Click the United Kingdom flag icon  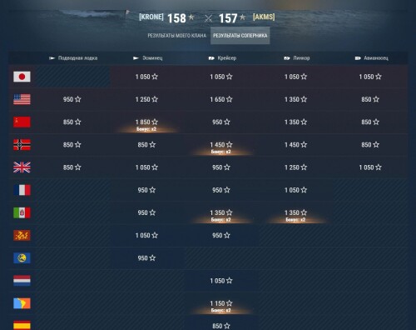tap(22, 167)
